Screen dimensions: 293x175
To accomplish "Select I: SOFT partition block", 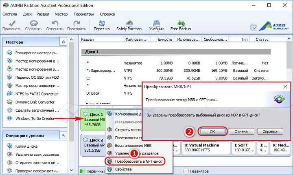I will click(244, 148).
